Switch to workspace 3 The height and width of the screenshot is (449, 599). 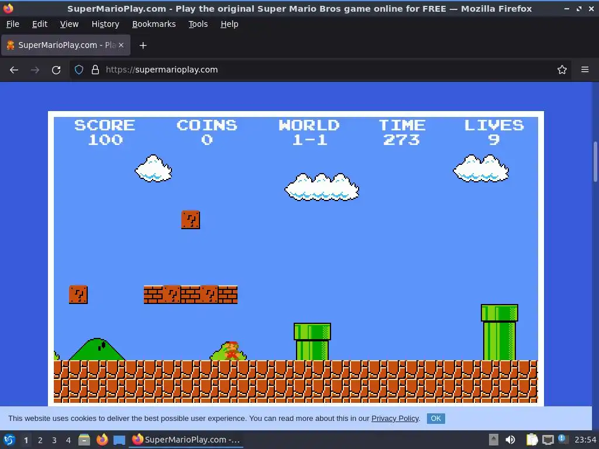point(54,440)
